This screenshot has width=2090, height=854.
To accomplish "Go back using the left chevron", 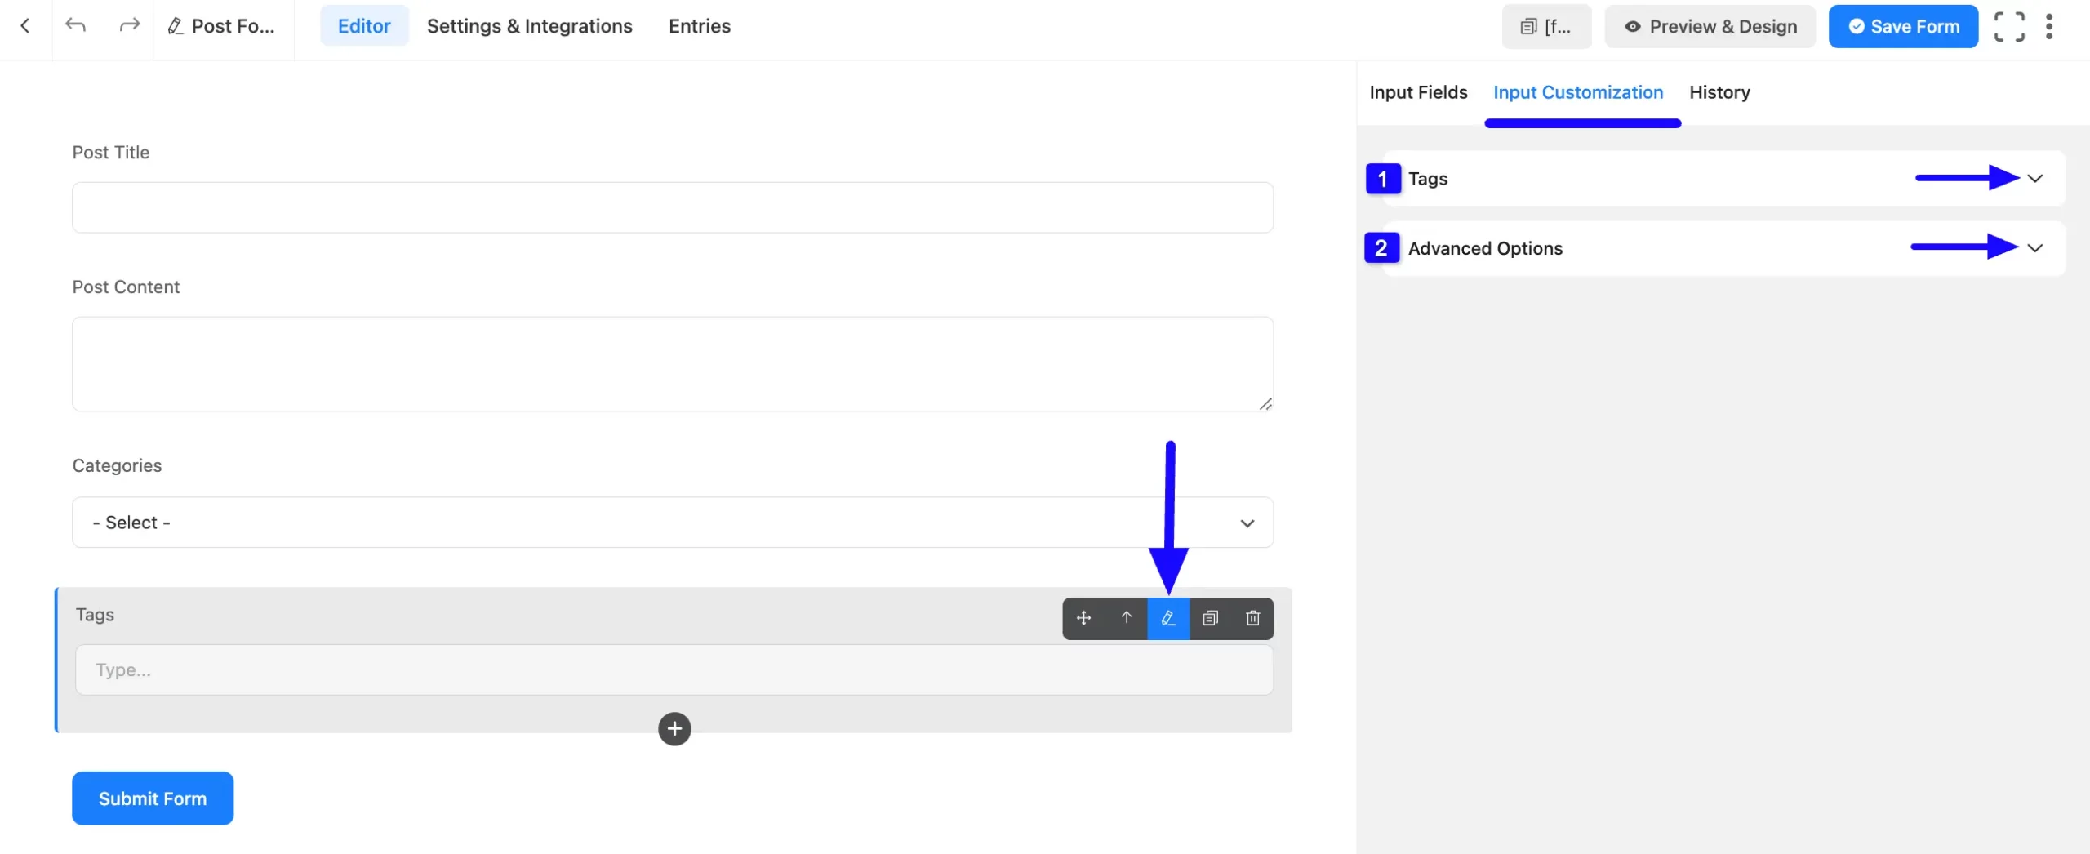I will (x=25, y=26).
